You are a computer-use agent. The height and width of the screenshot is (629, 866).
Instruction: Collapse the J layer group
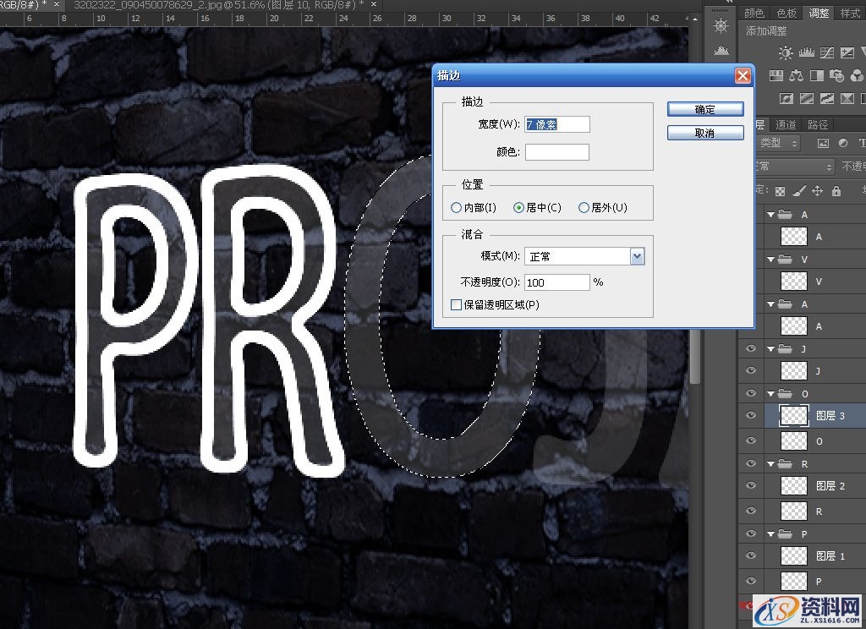click(x=771, y=348)
